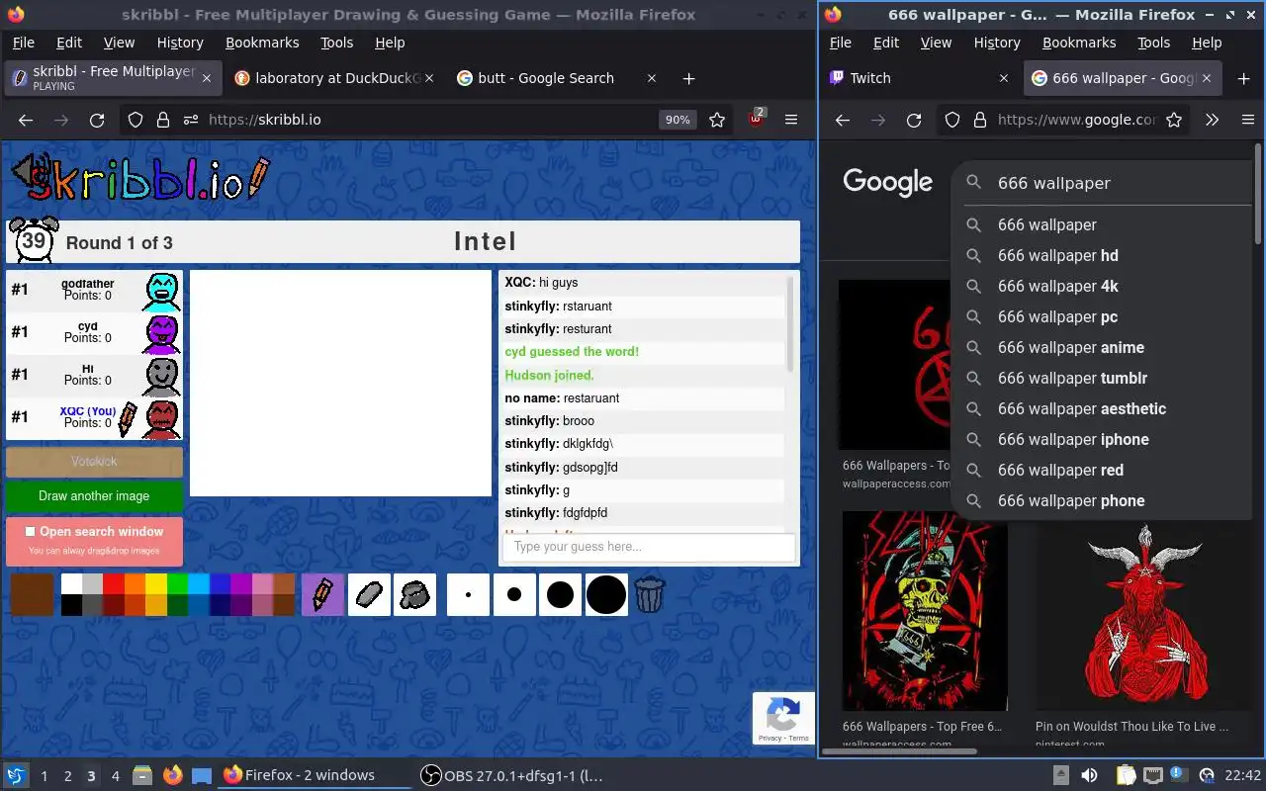Choose the second smallest brush size

pos(514,595)
